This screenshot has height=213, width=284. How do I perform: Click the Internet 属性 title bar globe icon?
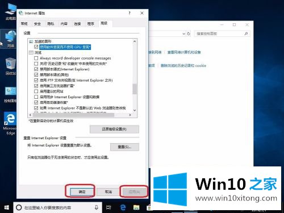coord(21,13)
